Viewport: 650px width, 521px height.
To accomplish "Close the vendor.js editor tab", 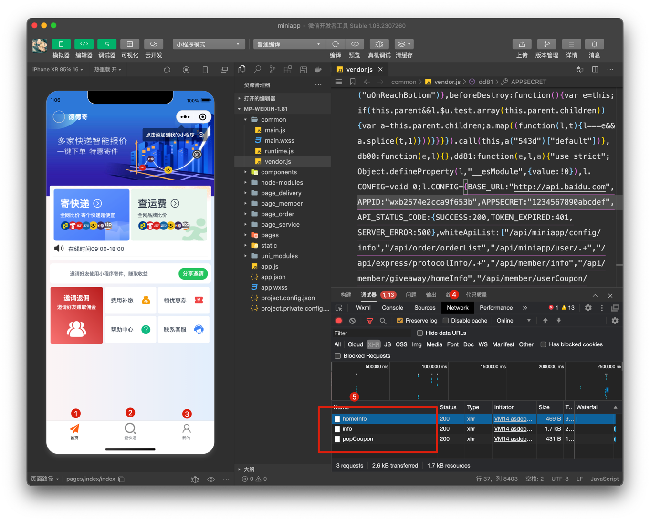I will click(x=380, y=70).
